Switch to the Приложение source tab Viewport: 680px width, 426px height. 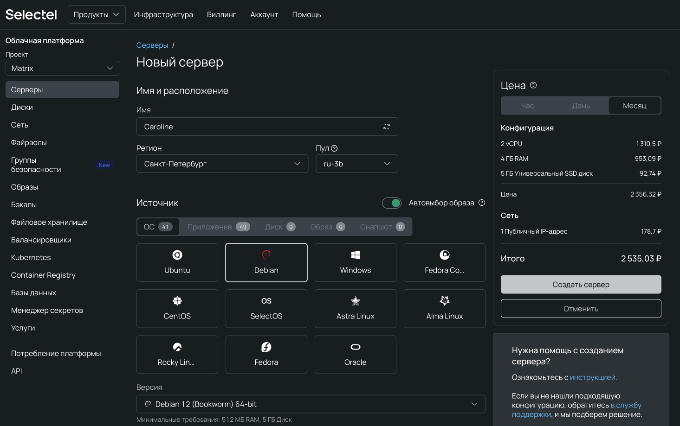pyautogui.click(x=219, y=227)
